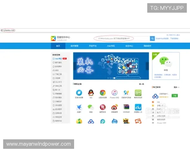Open the QQ penguin app icon
Screen dimensions: 190x152
tap(91, 93)
